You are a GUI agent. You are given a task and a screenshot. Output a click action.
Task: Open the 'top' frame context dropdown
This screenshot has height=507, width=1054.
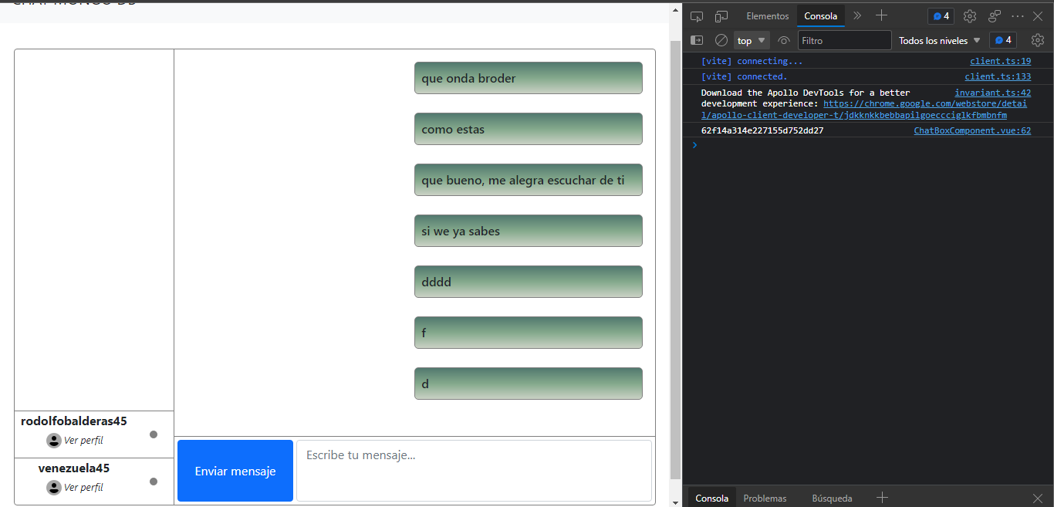(750, 40)
